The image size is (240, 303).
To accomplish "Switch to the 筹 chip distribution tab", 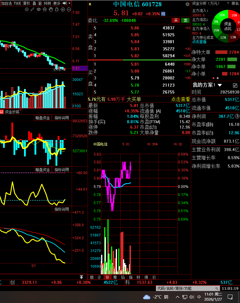I will tap(115, 277).
